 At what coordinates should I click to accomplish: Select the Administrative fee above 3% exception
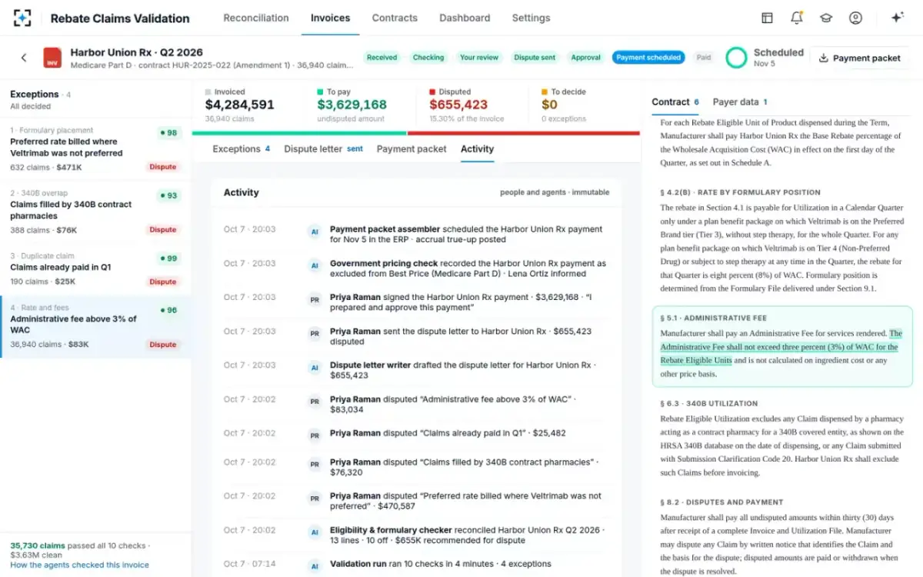(x=95, y=327)
